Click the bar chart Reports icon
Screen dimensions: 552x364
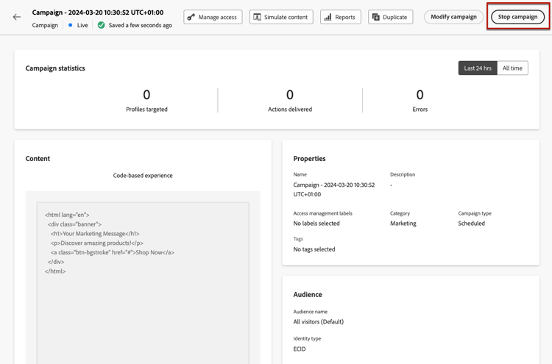[328, 17]
